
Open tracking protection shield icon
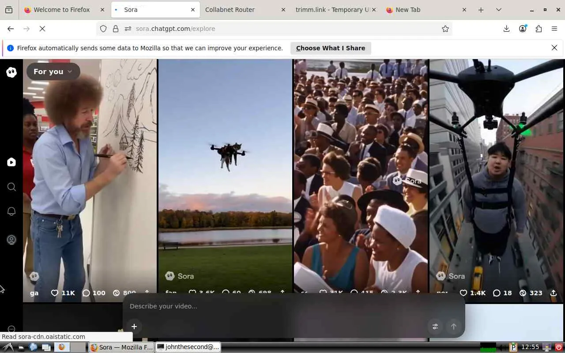tap(103, 29)
